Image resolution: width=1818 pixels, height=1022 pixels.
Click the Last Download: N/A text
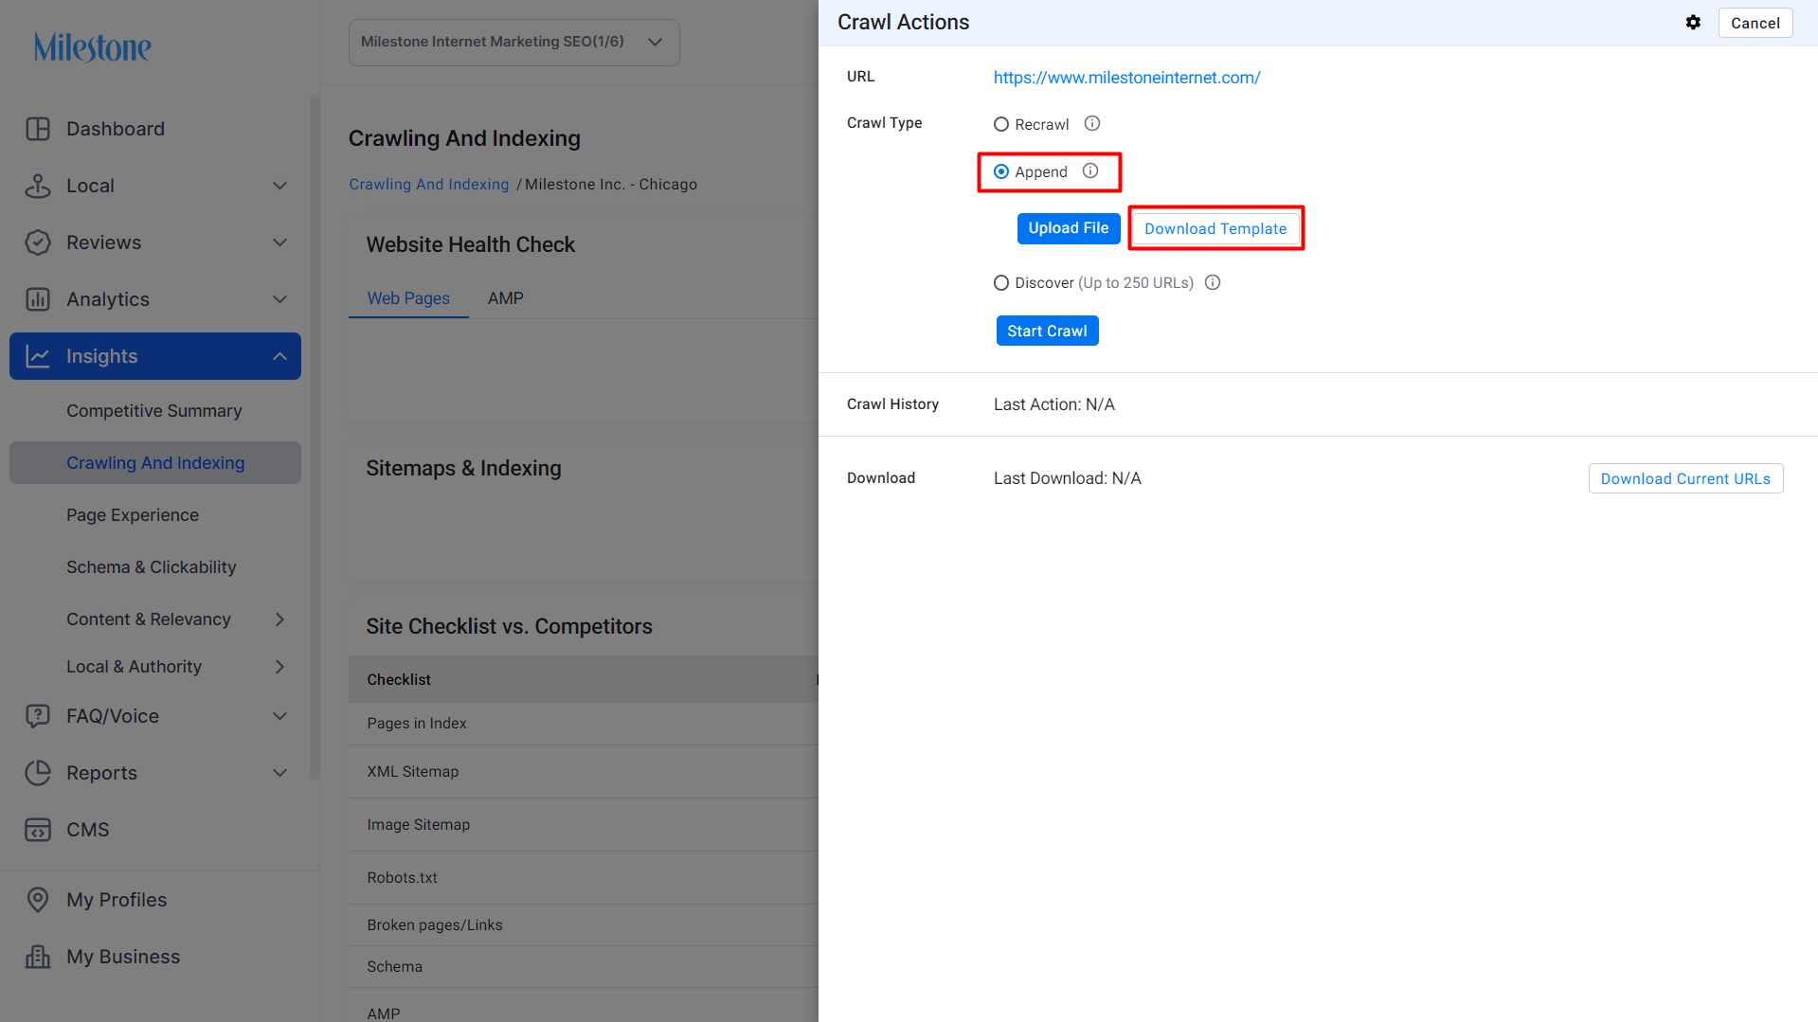click(1067, 478)
